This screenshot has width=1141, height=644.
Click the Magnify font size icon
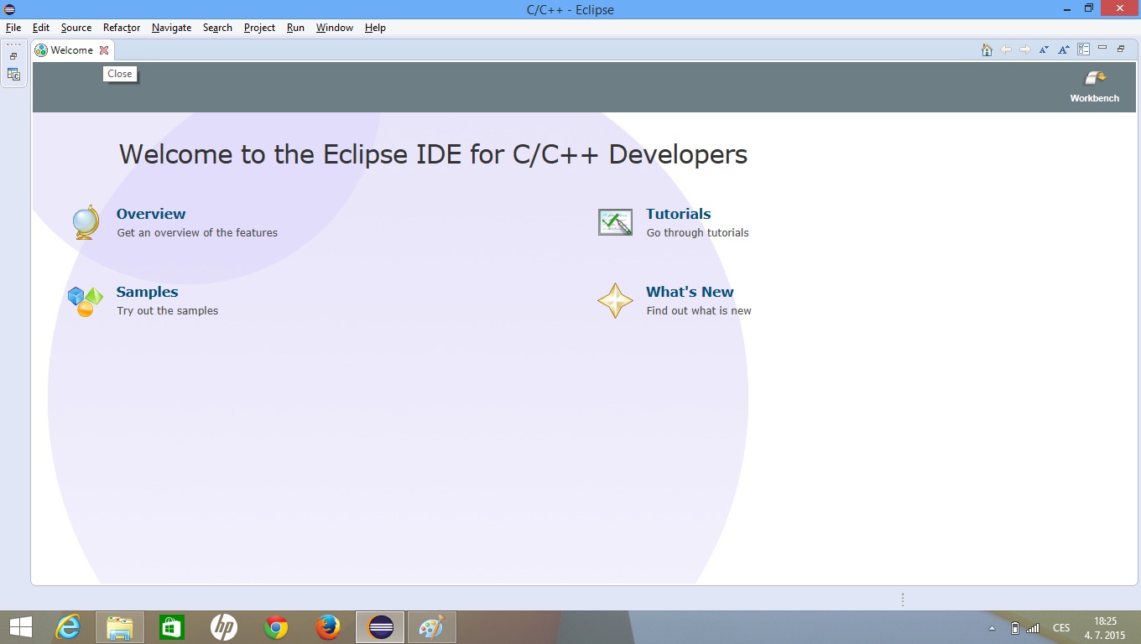click(x=1063, y=50)
